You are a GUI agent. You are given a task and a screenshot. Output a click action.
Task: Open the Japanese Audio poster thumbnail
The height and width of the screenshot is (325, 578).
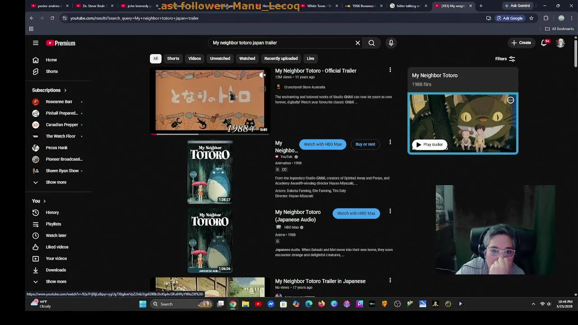pos(210,241)
